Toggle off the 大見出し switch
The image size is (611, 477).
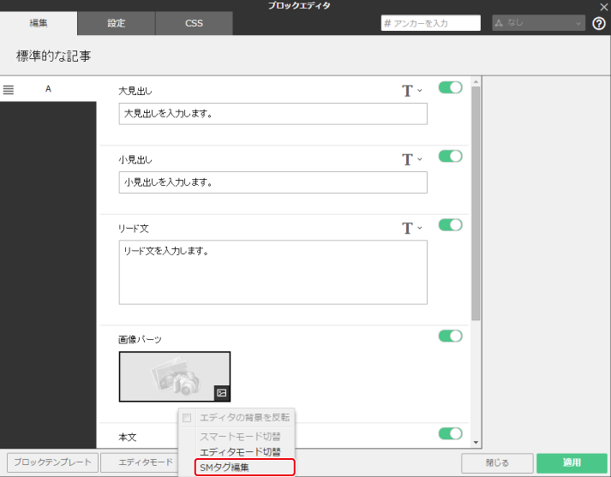[x=451, y=87]
